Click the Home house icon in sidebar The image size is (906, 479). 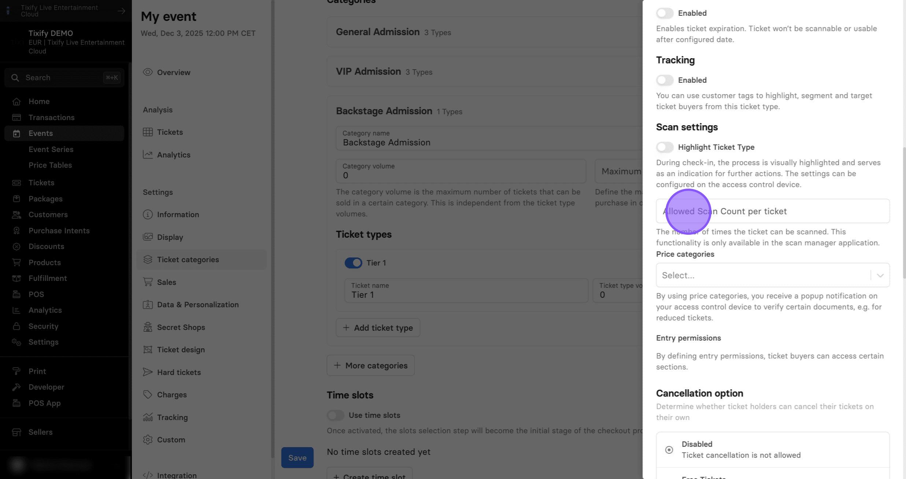click(x=16, y=101)
